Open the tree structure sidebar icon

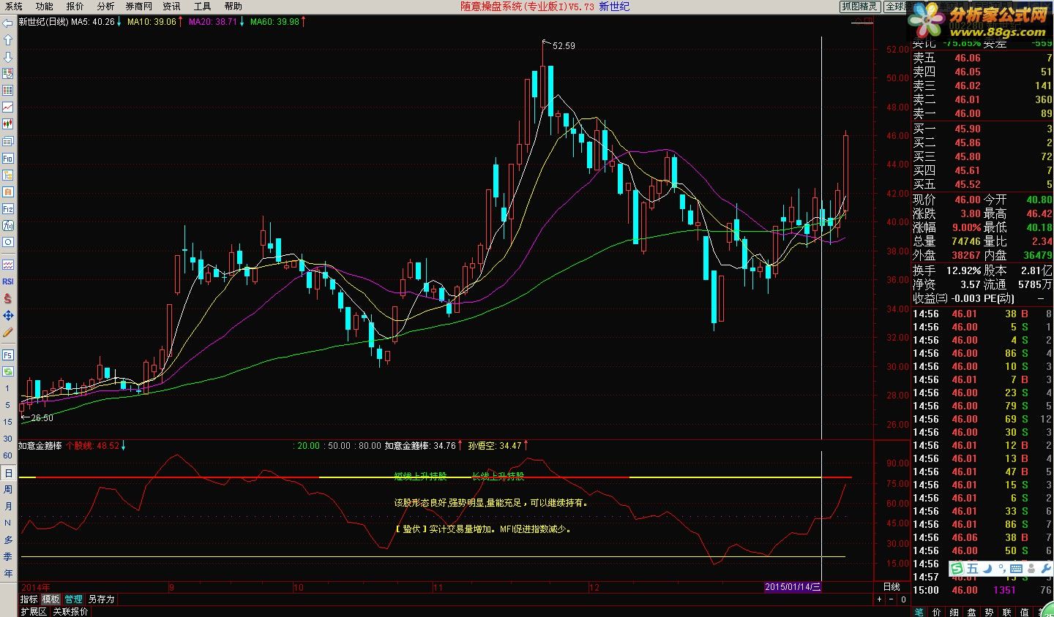tap(8, 175)
